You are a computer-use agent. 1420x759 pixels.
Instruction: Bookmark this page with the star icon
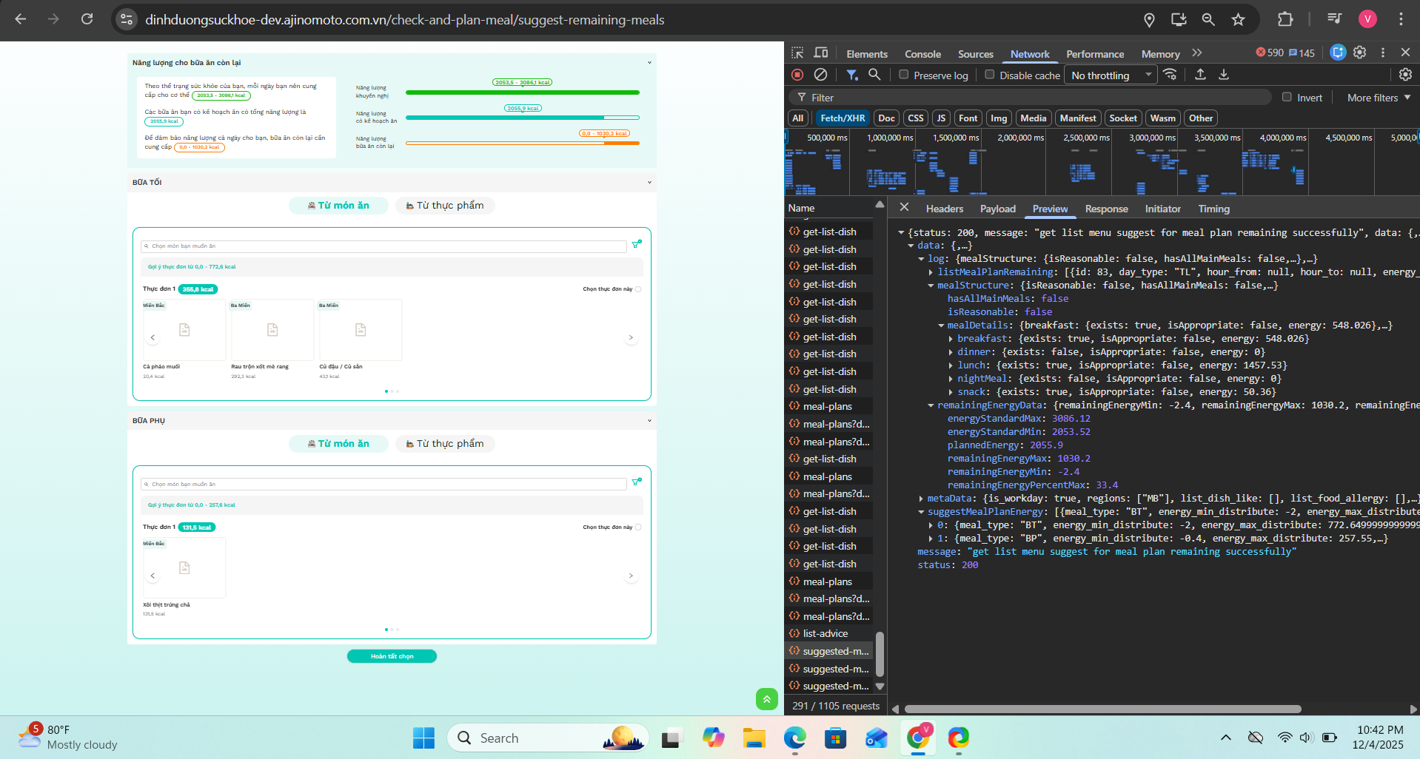tap(1238, 20)
